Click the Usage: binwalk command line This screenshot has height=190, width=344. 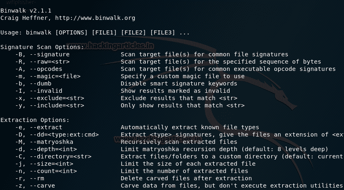point(95,32)
